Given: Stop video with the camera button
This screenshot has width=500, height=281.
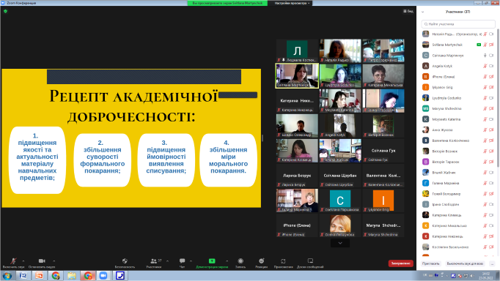Looking at the screenshot, I should 42,263.
